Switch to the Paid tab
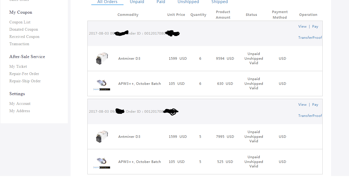Screen dimensions: 349x195 coord(161,2)
